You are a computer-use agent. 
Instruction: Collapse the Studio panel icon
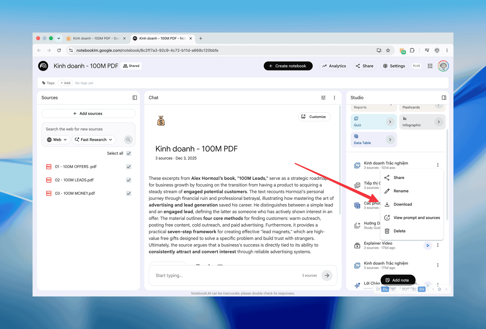click(x=444, y=98)
